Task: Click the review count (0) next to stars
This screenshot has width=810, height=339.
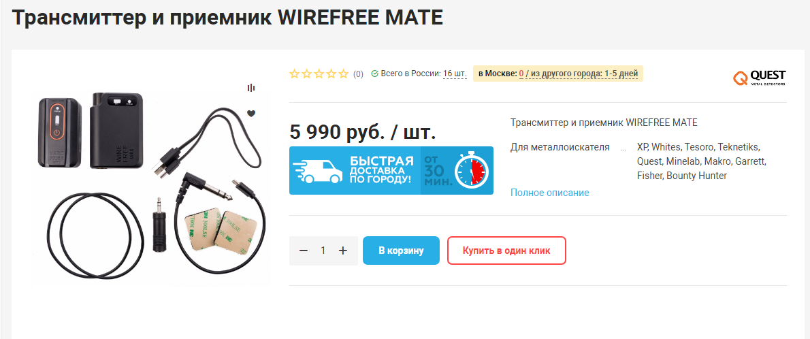Action: [358, 74]
